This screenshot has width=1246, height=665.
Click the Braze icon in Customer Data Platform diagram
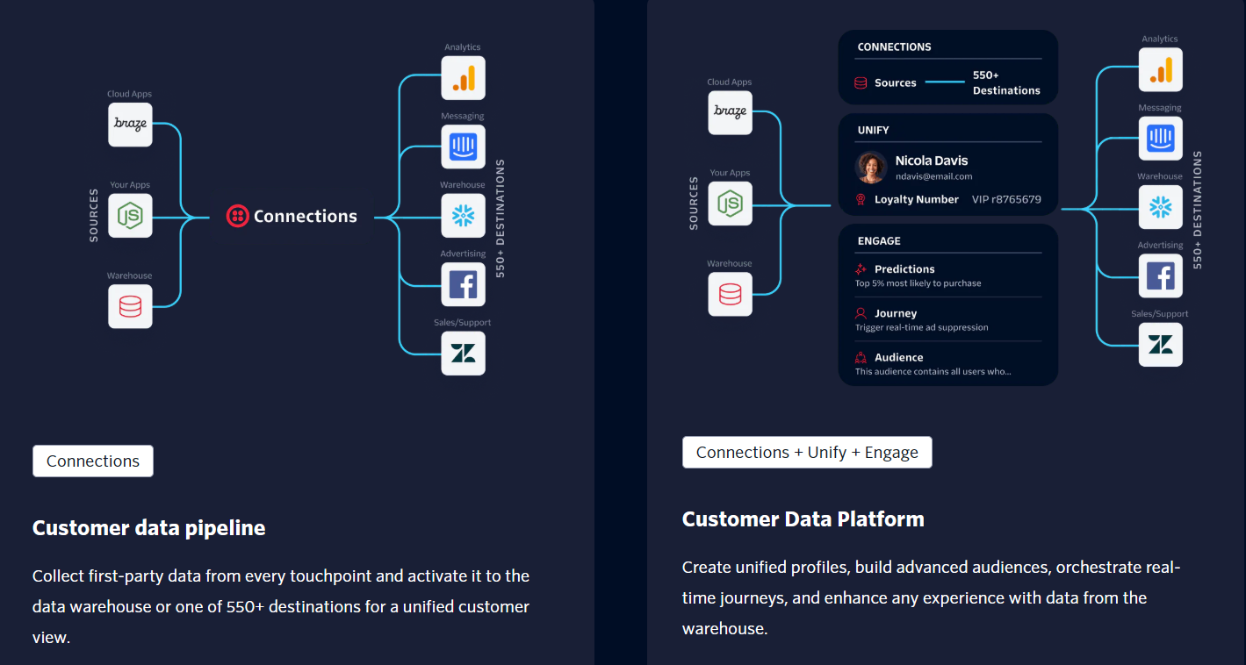(x=730, y=112)
